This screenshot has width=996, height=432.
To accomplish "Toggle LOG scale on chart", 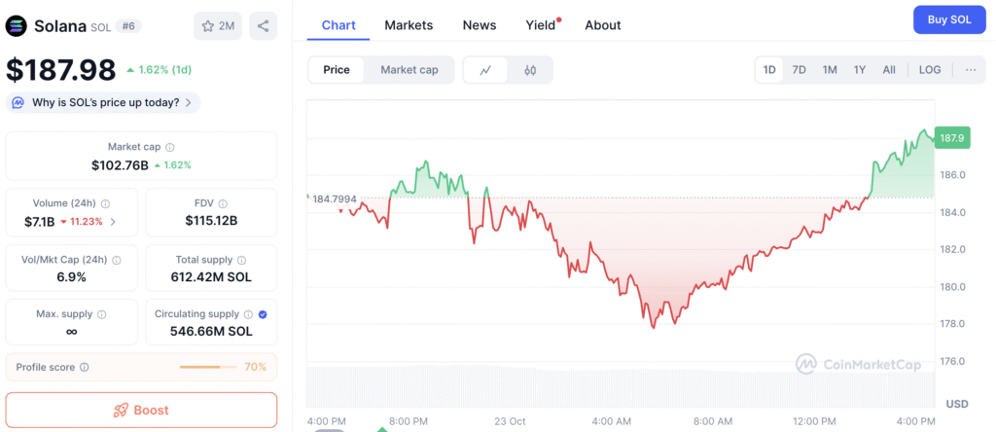I will point(930,70).
